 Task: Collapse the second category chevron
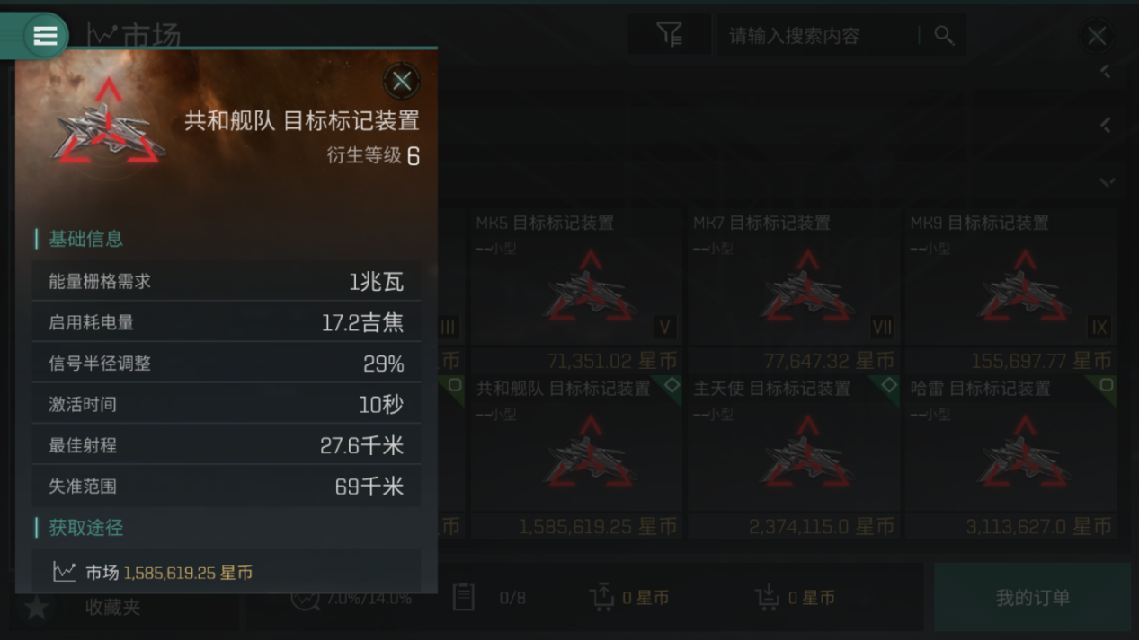[x=1106, y=127]
